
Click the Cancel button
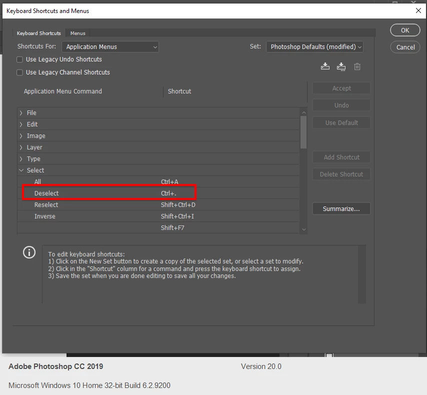[405, 47]
